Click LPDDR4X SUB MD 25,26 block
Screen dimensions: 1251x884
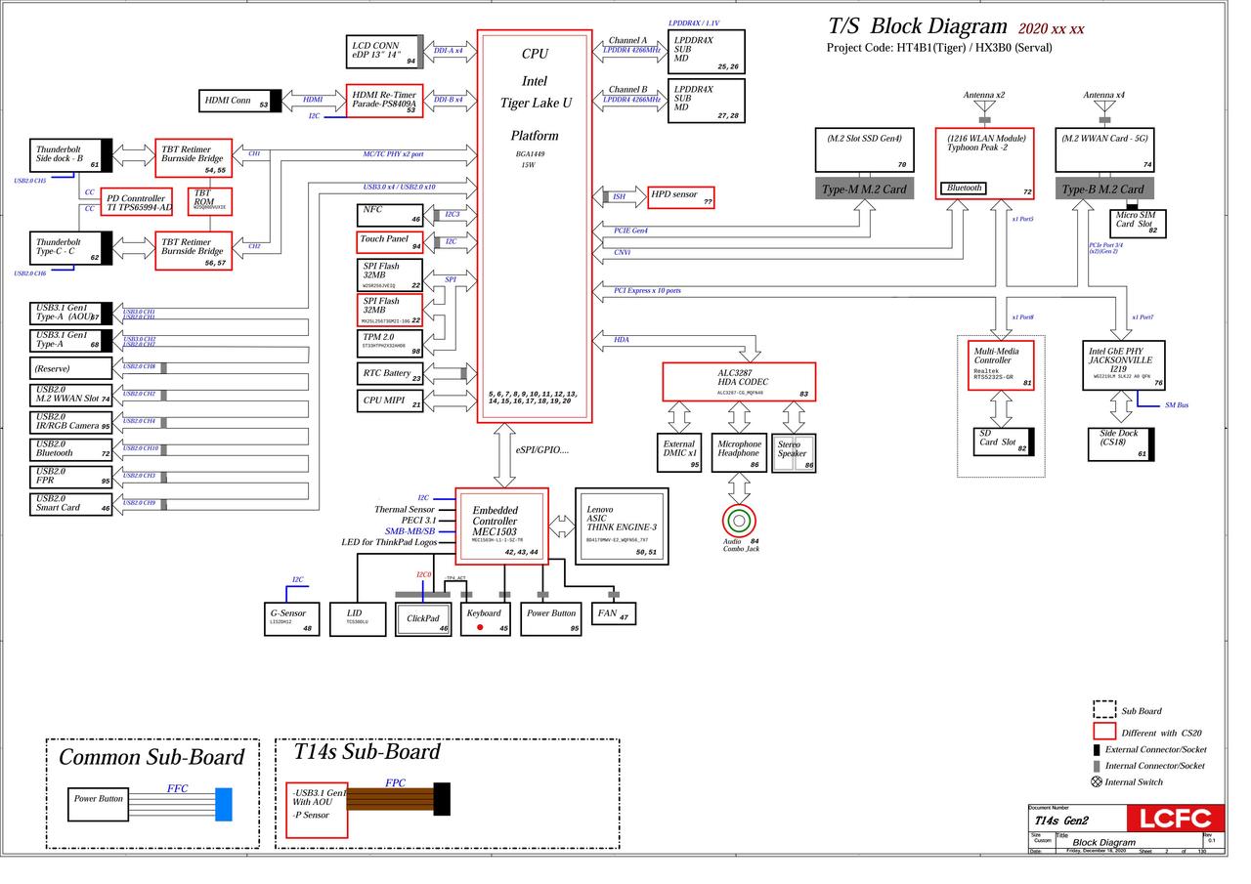click(x=707, y=52)
